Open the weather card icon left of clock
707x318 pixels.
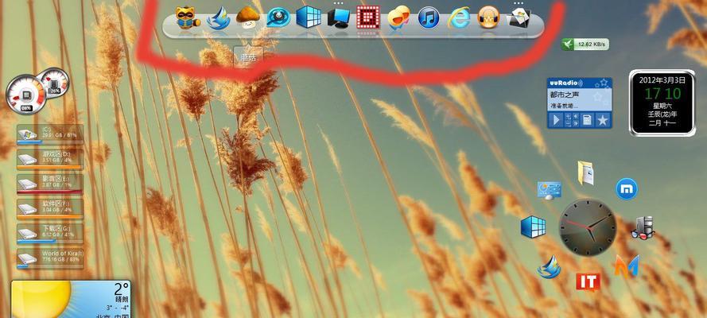point(550,191)
